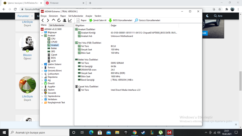The height and width of the screenshot is (136, 242).
Task: Open Steam from the taskbar
Action: 143,133
